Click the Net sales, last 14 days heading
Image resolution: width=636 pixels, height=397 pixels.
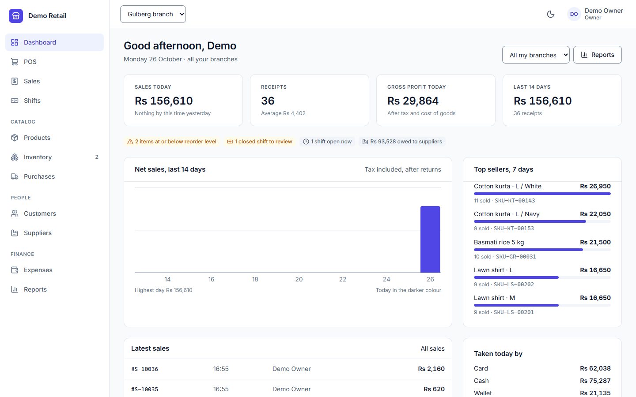170,169
